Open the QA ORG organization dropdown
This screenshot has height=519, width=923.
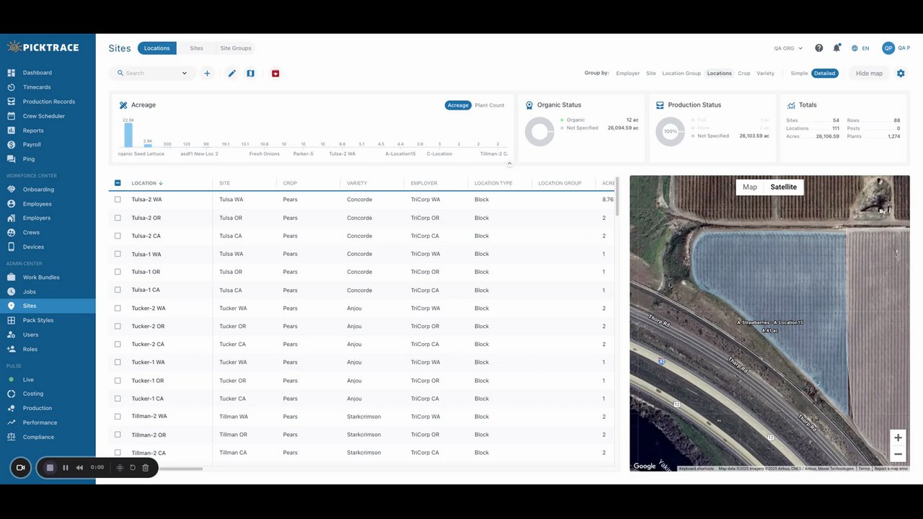point(788,48)
